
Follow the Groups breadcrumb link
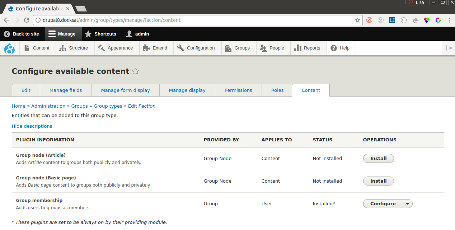click(80, 106)
